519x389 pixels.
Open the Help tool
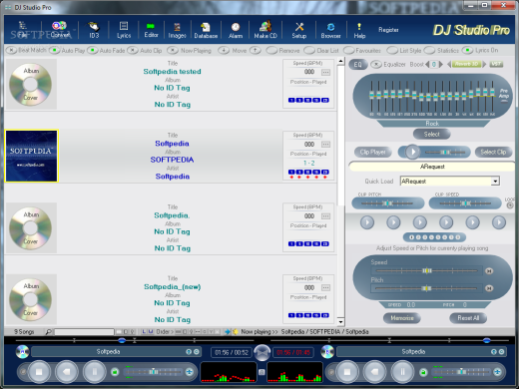[x=359, y=30]
